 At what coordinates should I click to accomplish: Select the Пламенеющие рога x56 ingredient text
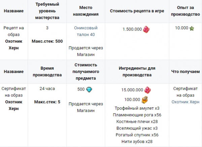coord(137,115)
